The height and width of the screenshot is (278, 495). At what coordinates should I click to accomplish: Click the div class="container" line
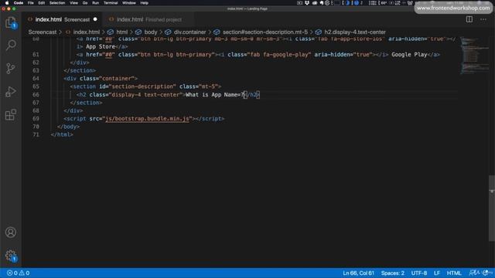[101, 79]
